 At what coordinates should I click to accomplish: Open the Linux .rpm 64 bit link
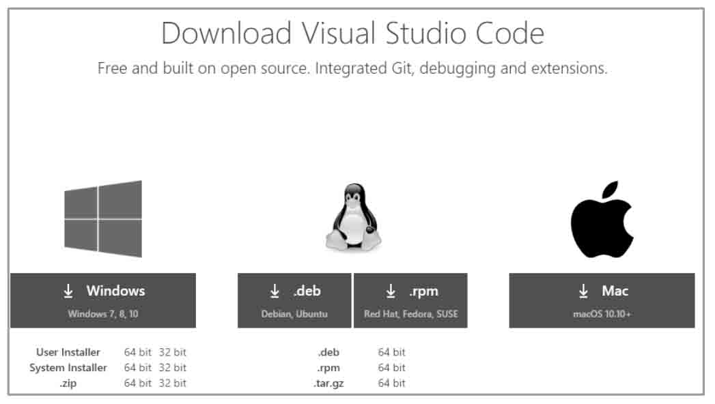pos(392,368)
